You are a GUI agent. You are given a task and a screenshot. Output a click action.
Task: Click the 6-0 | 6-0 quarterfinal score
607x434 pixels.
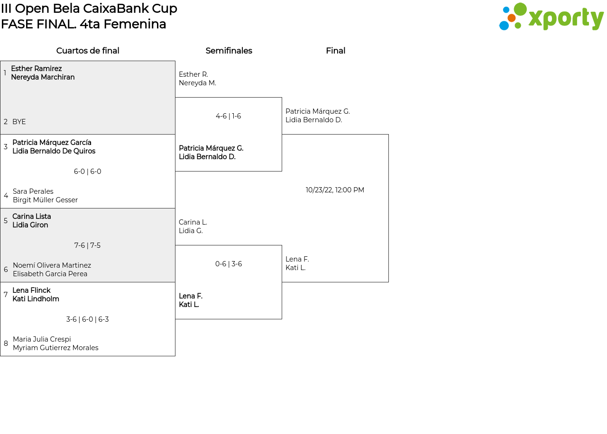(x=88, y=172)
